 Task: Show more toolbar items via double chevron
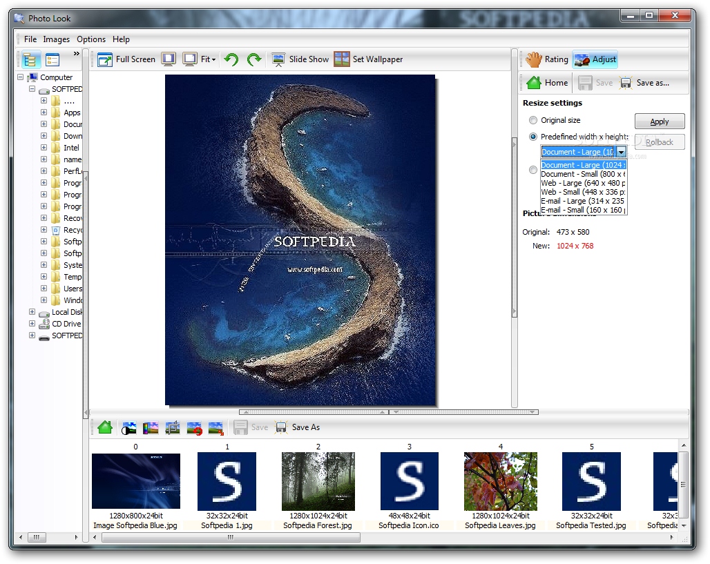[77, 53]
